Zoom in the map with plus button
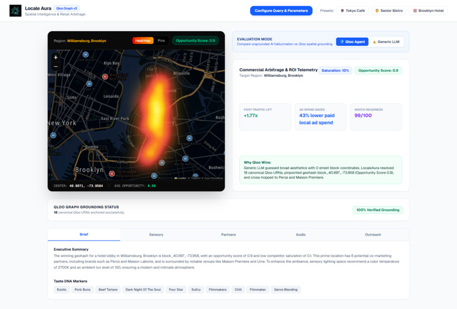457x309 pixels. (x=56, y=58)
